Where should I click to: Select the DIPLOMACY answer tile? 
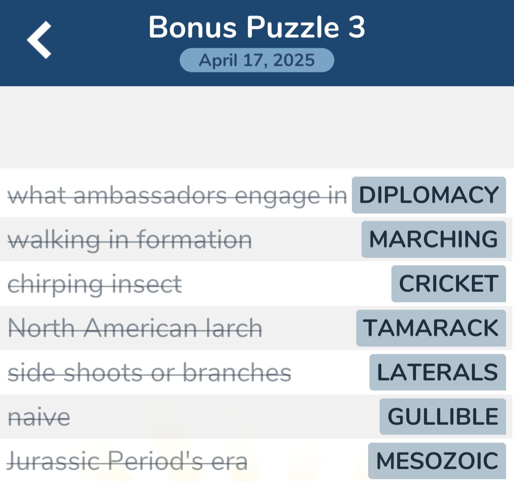pyautogui.click(x=428, y=195)
